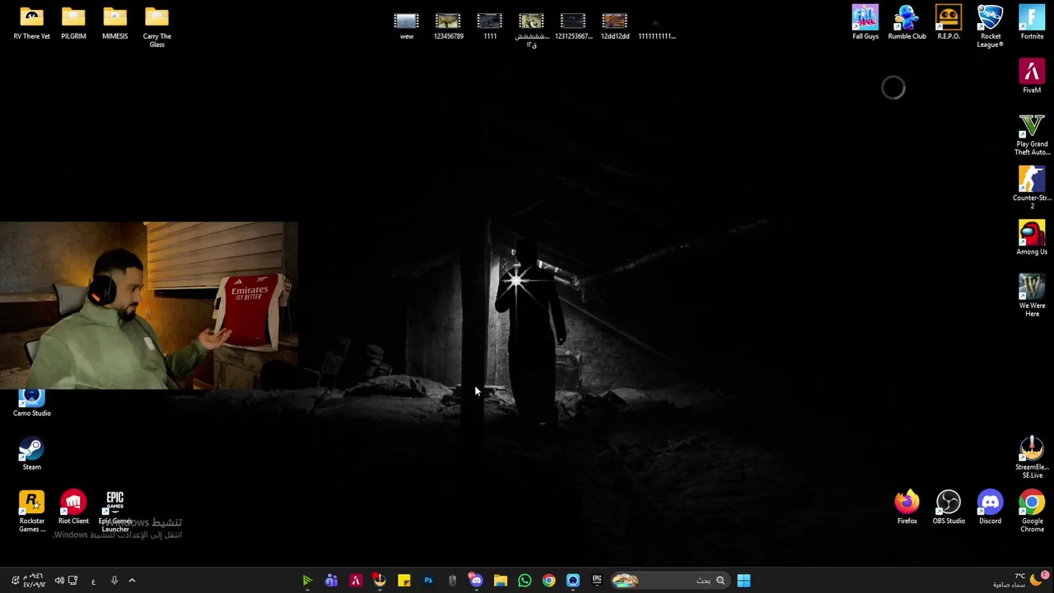Open Discord from the taskbar

click(476, 581)
